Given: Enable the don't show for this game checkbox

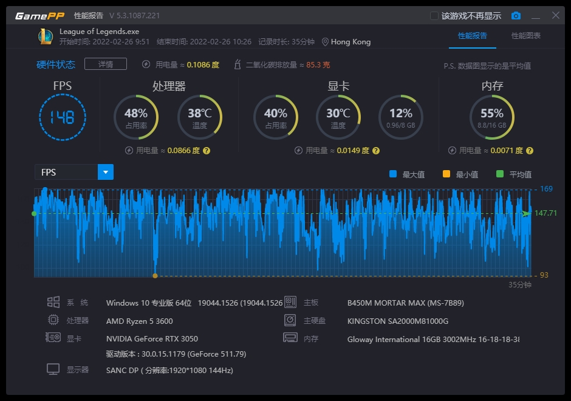Looking at the screenshot, I should [434, 16].
